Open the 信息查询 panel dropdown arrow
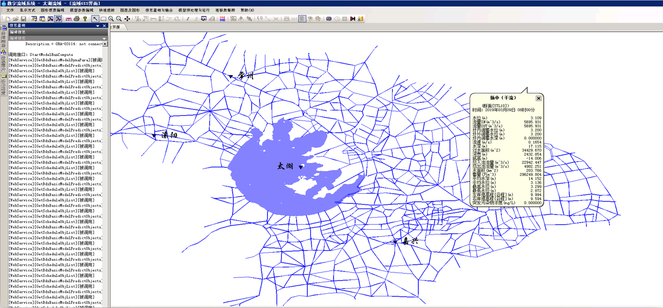The image size is (663, 308). pos(98,26)
